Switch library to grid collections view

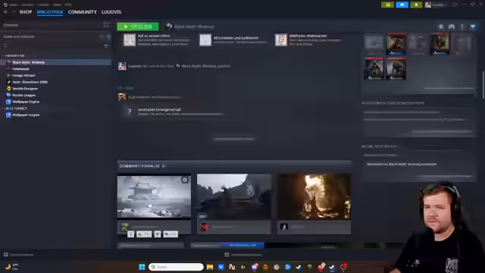[x=106, y=25]
